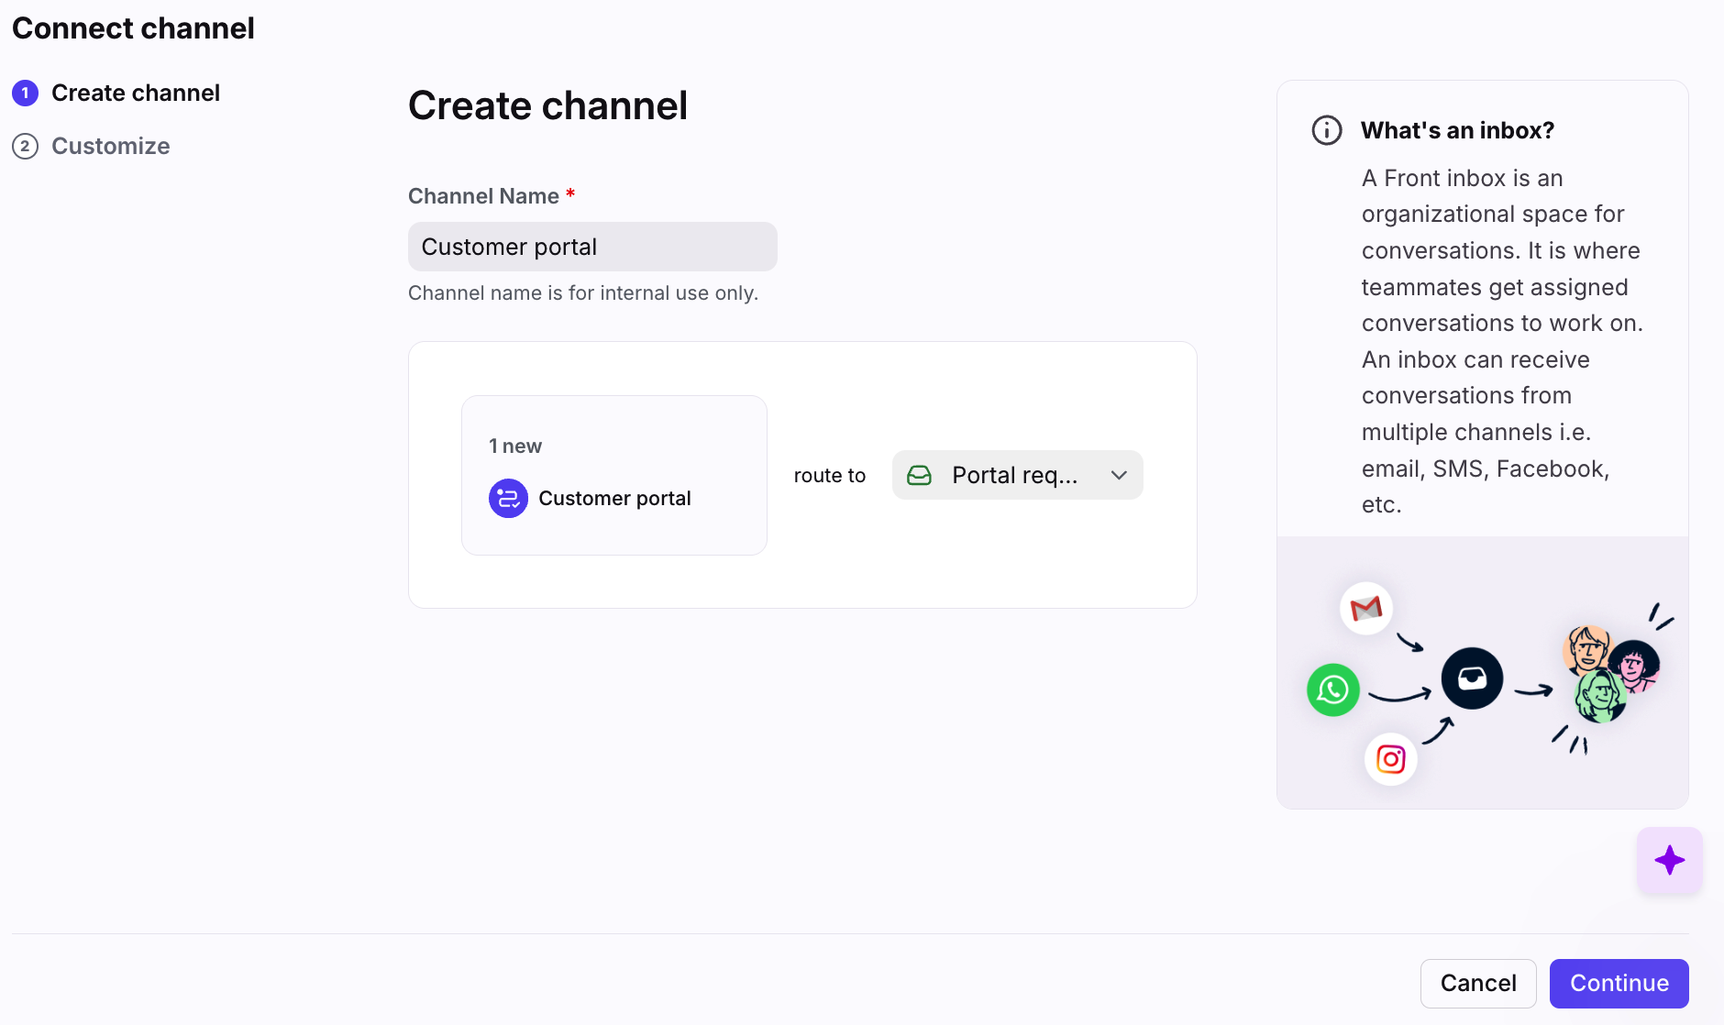Image resolution: width=1724 pixels, height=1025 pixels.
Task: Click the step 1 number badge
Action: pos(25,93)
